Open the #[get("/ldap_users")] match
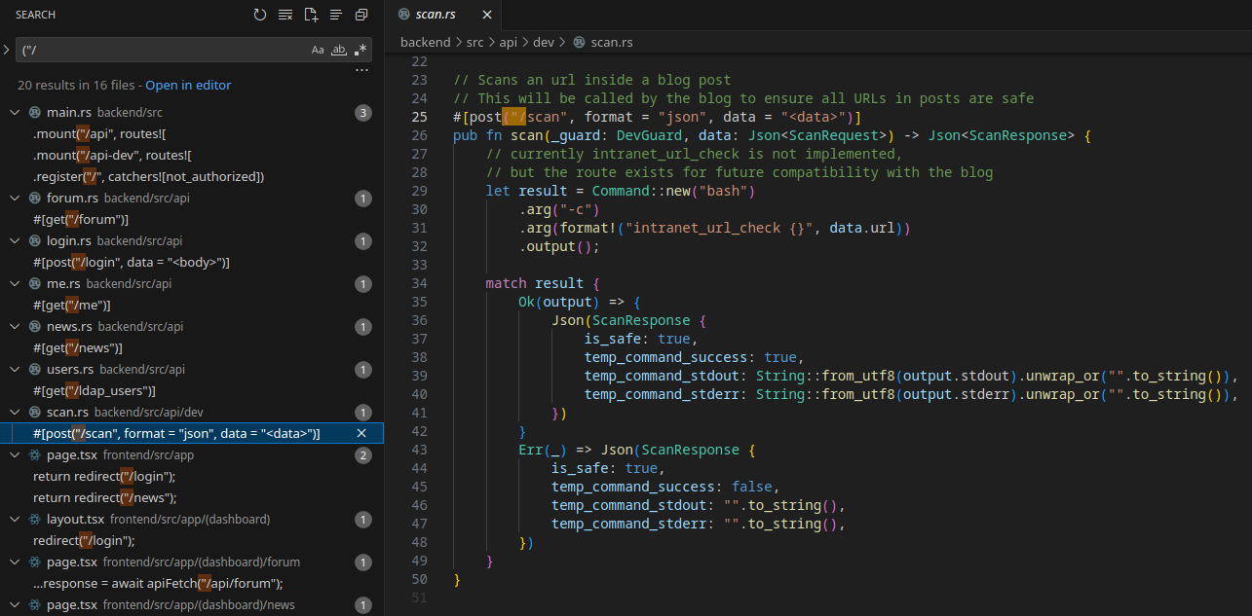 (x=95, y=391)
